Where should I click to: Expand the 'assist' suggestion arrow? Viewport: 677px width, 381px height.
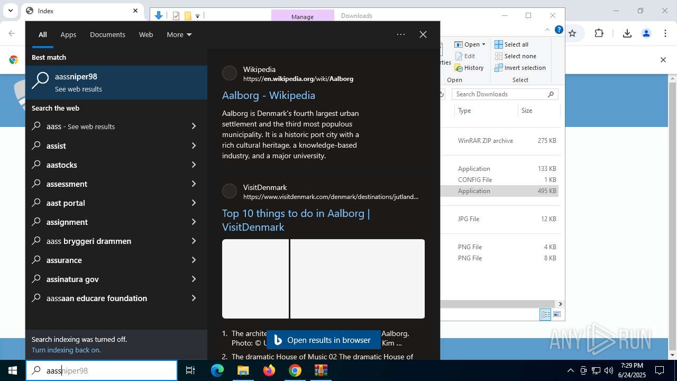[194, 146]
